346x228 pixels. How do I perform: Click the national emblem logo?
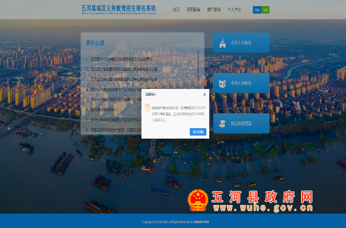(x=198, y=200)
